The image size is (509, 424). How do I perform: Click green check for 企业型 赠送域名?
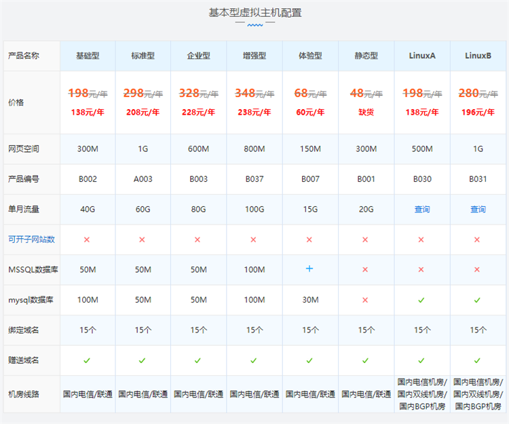click(198, 360)
